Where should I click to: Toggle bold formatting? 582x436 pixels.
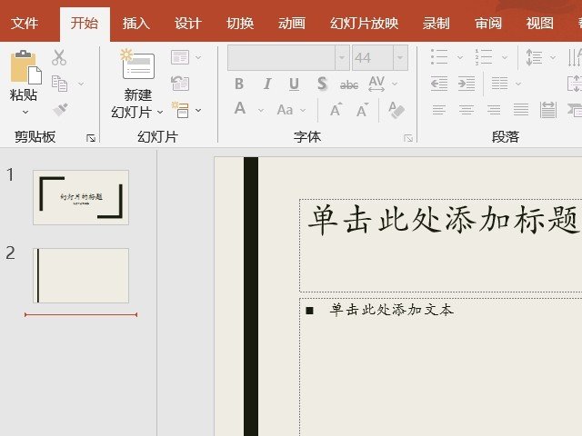tap(239, 84)
